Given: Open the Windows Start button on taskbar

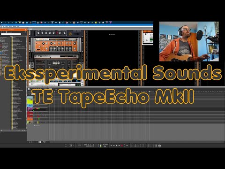Looking at the screenshot, I should pyautogui.click(x=1, y=23).
